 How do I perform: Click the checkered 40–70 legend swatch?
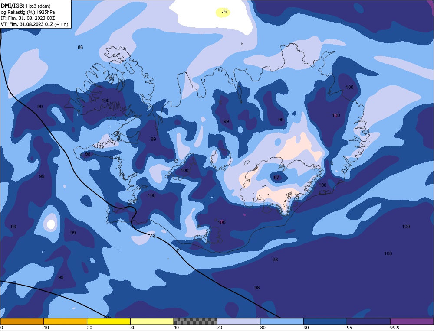pos(195,321)
